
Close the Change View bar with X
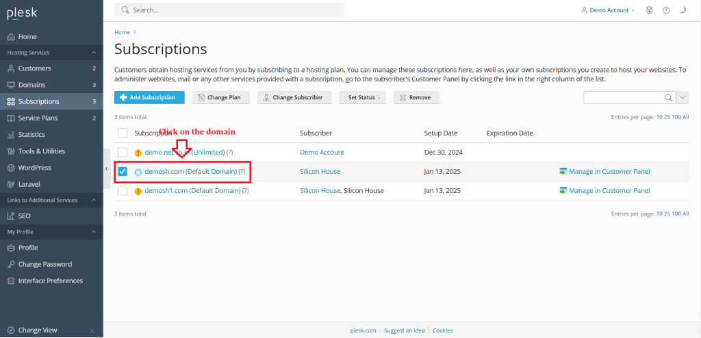point(92,331)
